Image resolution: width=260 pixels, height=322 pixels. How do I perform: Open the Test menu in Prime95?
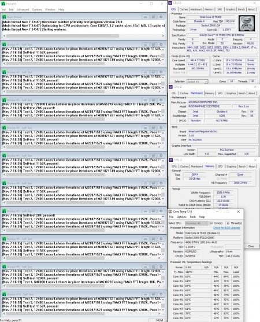pos(3,10)
